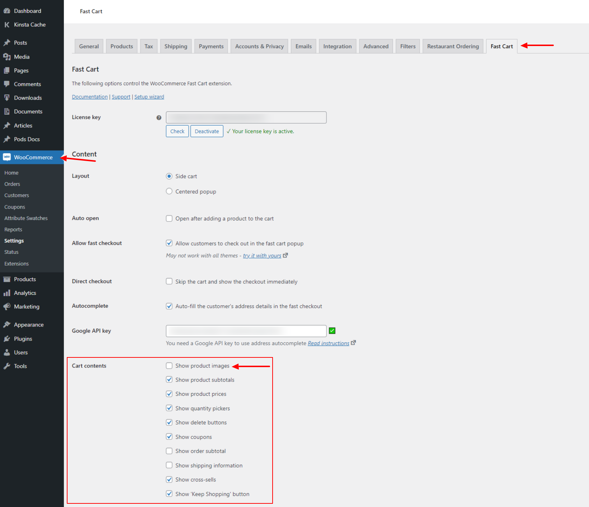Enable Open after adding a product

point(169,218)
